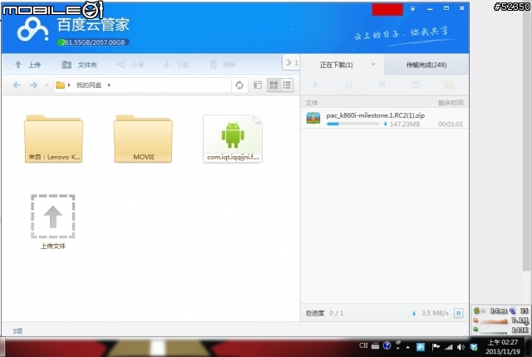Click the 下载 download toolbar button
The width and height of the screenshot is (532, 357).
point(176,65)
